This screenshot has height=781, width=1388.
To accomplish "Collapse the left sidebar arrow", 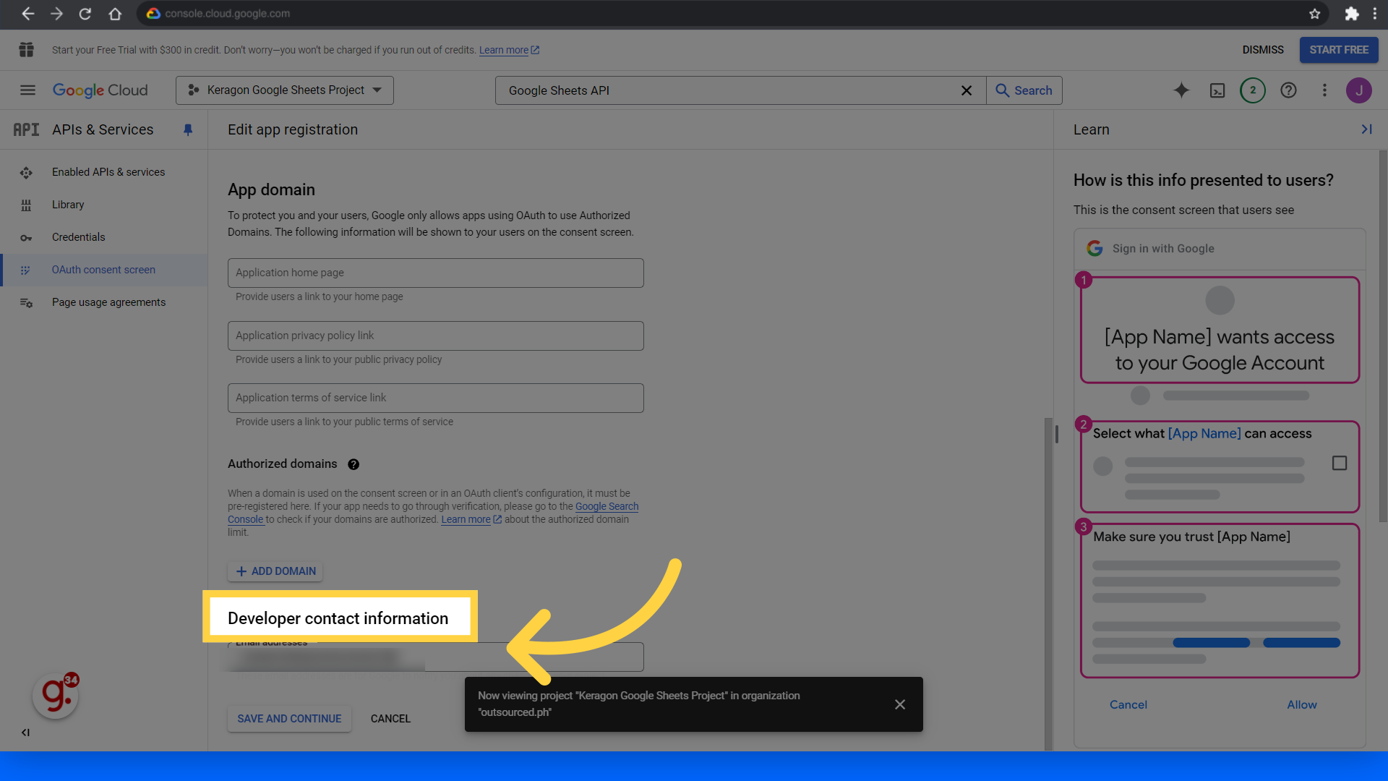I will (25, 733).
